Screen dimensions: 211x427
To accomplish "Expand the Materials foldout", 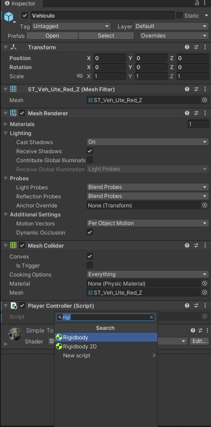I will [x=6, y=124].
